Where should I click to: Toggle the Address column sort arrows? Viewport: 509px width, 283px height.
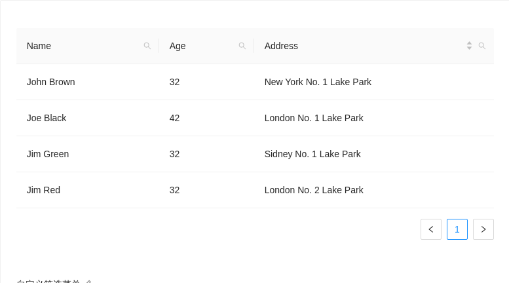tap(469, 46)
